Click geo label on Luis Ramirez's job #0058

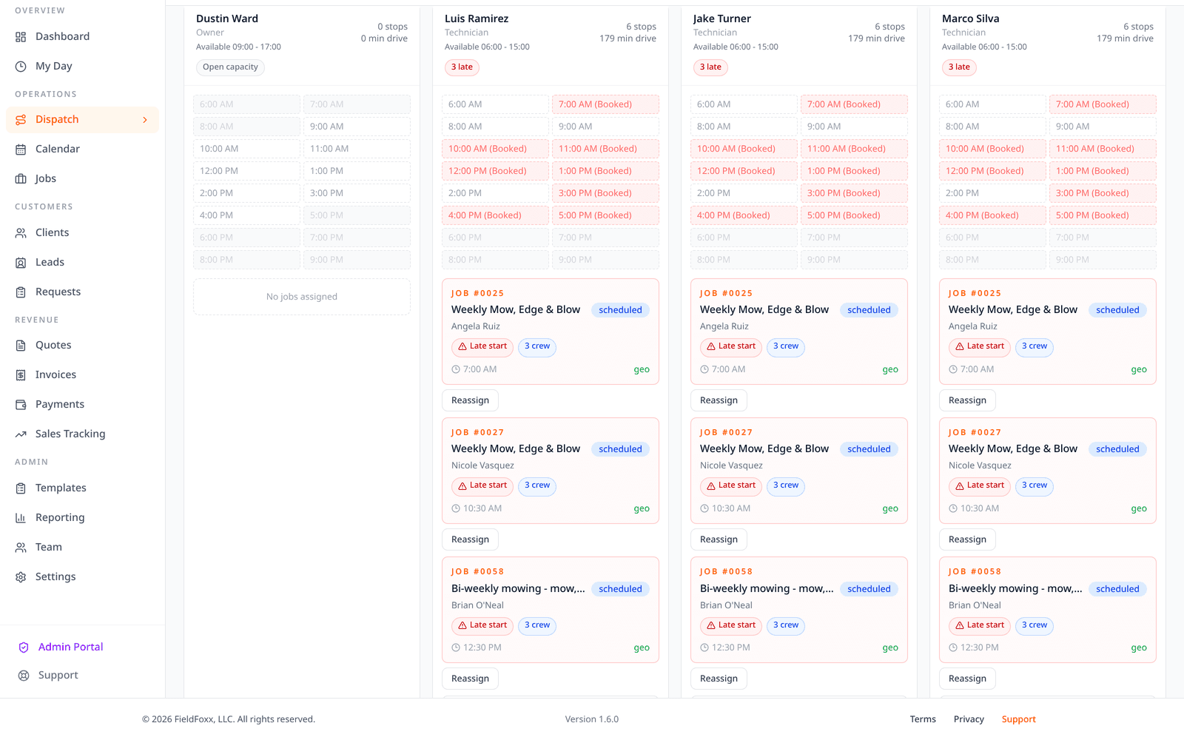642,647
